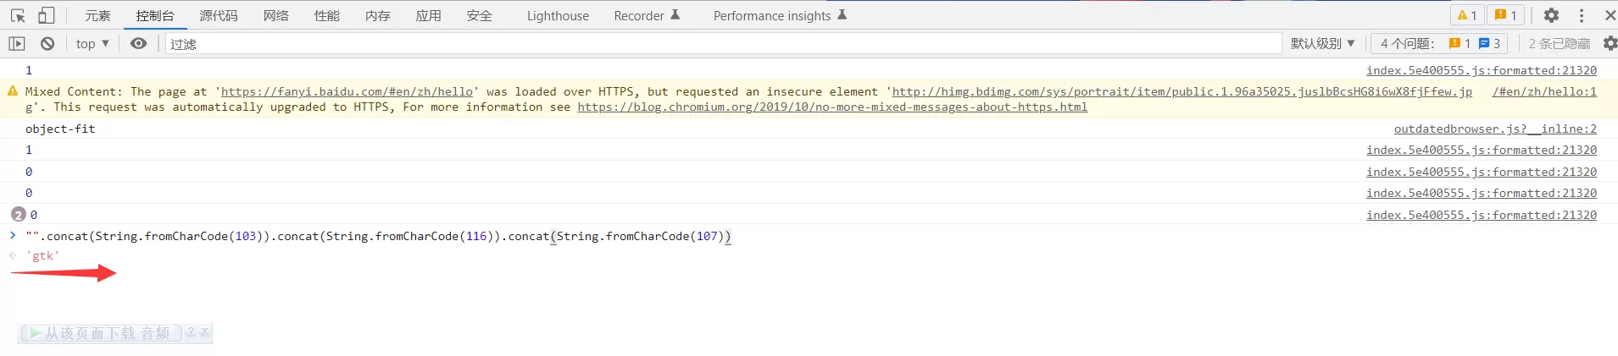Screen dimensions: 1618x356
Task: Switch to the 网络 tab
Action: 275,15
